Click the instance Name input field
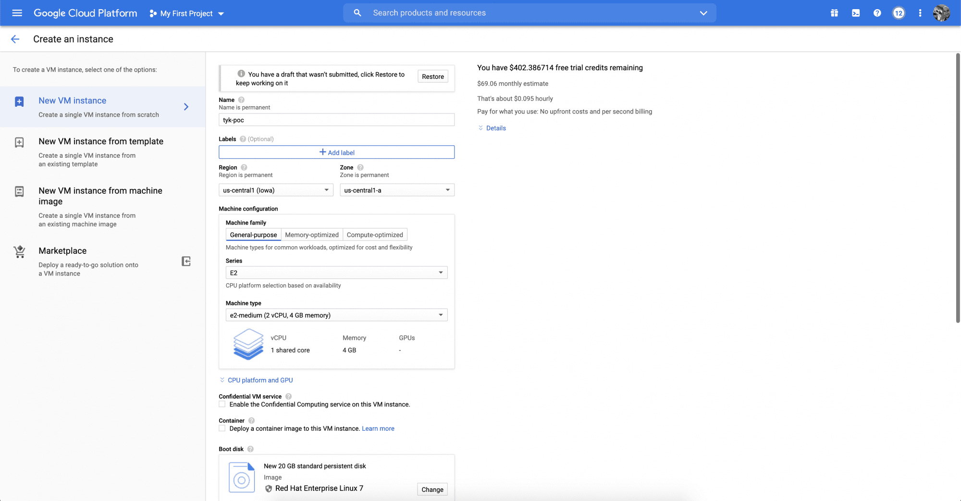Viewport: 961px width, 501px height. pos(336,120)
